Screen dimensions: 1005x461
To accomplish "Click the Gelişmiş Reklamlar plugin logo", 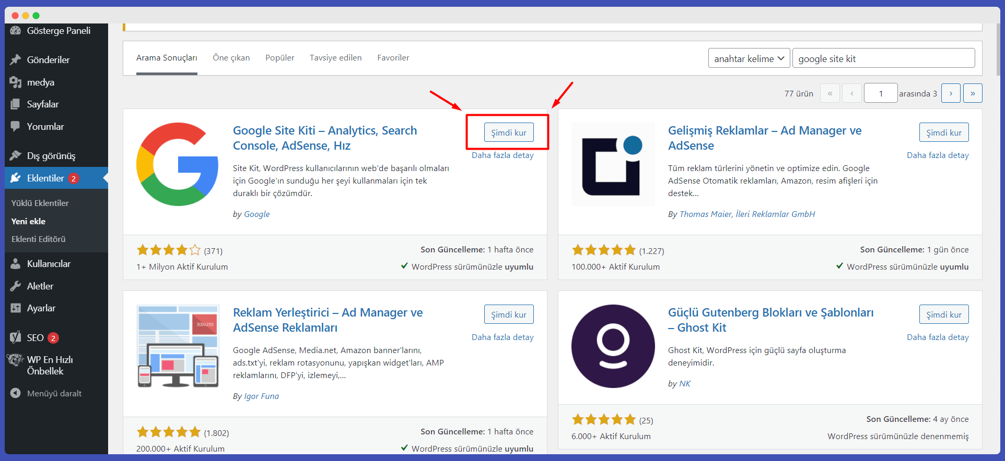I will pyautogui.click(x=613, y=164).
